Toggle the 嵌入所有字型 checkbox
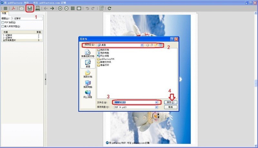The image size is (258, 148). 3,26
